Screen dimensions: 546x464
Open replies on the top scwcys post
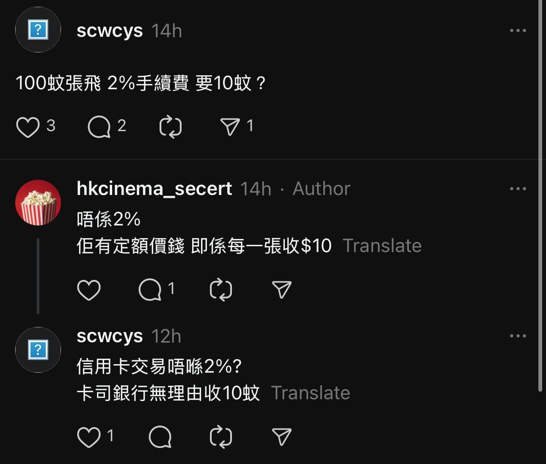99,127
